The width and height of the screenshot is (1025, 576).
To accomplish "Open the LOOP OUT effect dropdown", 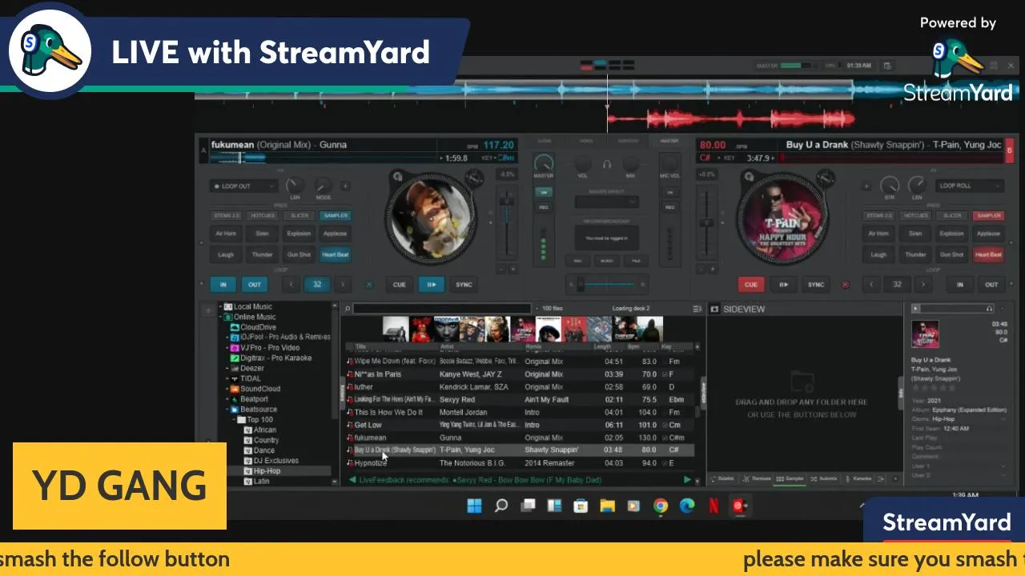I will click(x=243, y=186).
